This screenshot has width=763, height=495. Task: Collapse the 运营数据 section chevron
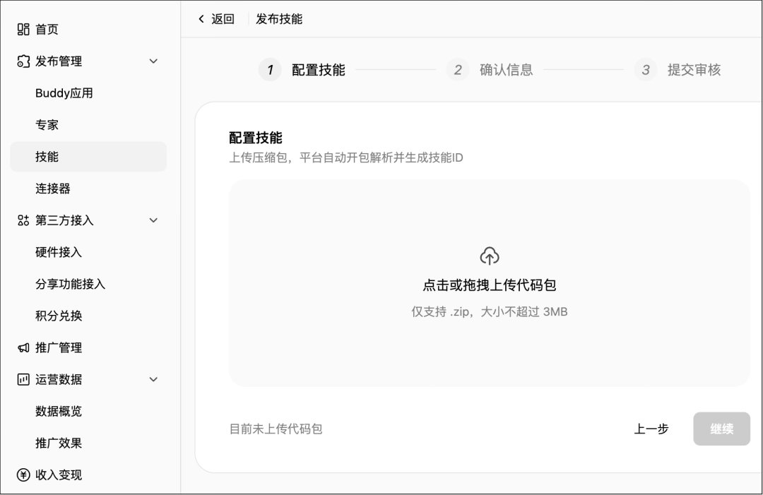tap(153, 379)
